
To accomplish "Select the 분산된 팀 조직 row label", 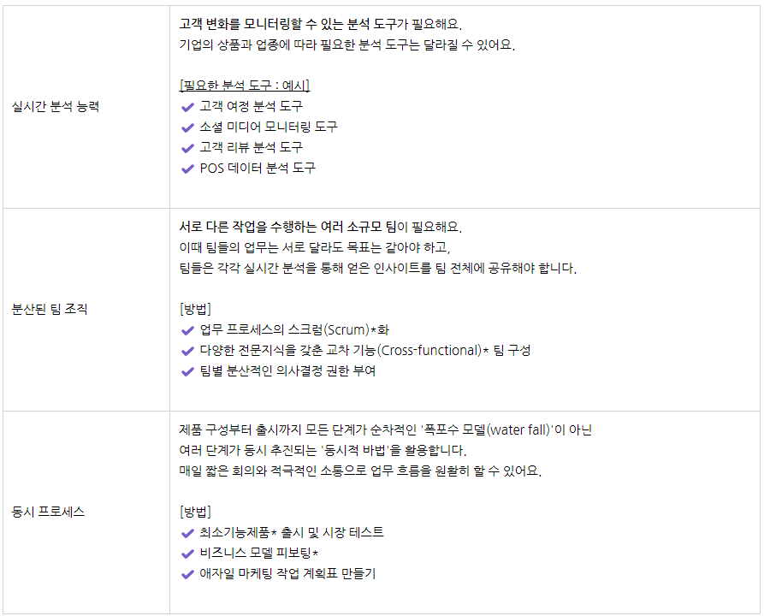I will tap(50, 309).
